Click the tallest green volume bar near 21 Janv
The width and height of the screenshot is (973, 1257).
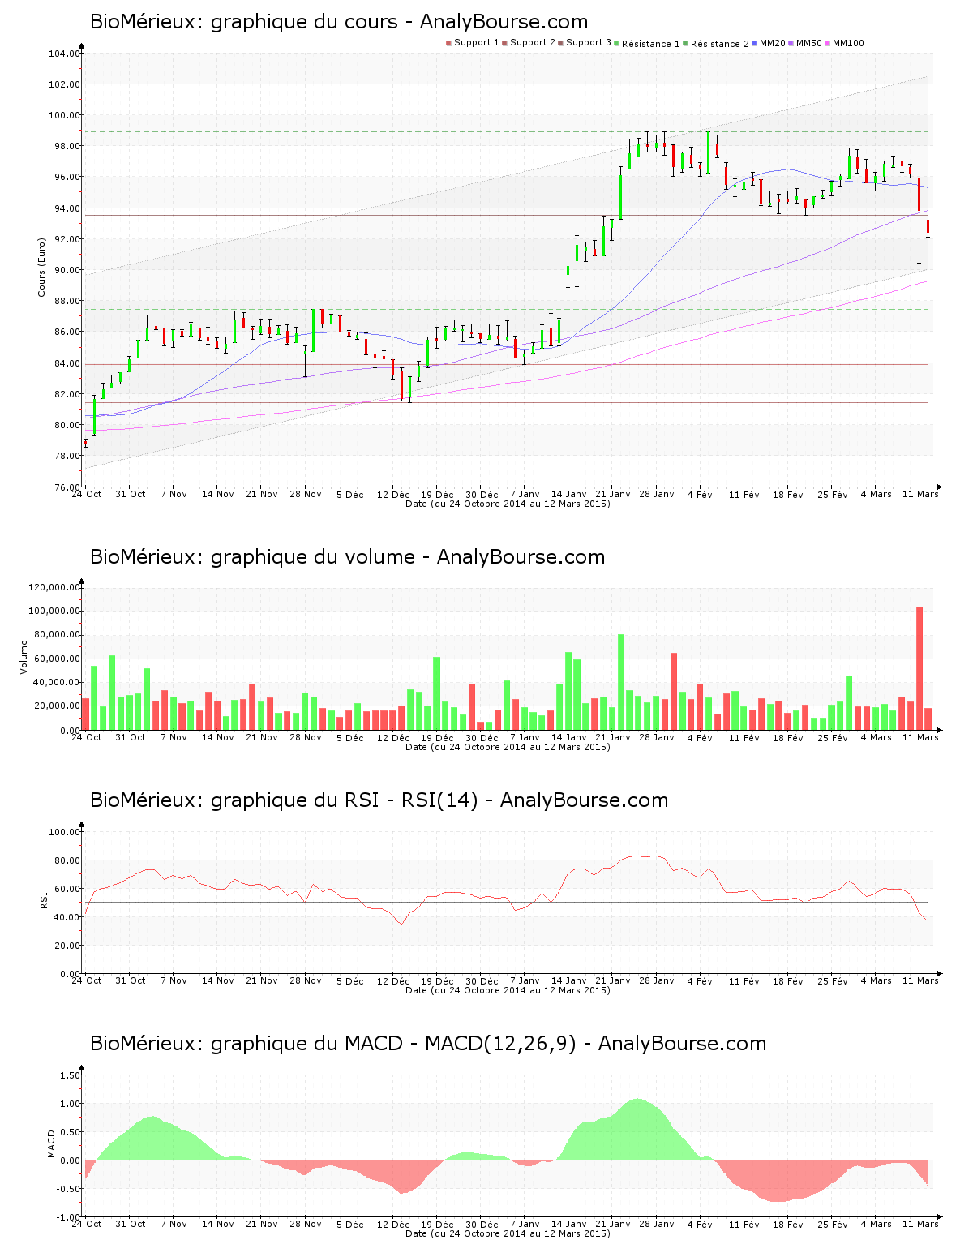coord(621,682)
